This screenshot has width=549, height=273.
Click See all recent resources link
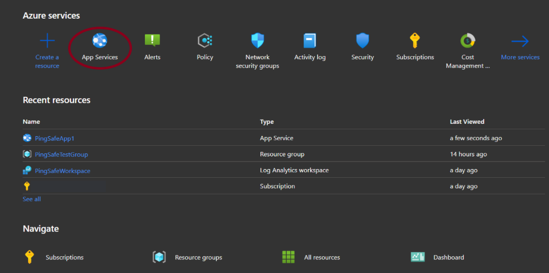click(x=32, y=199)
